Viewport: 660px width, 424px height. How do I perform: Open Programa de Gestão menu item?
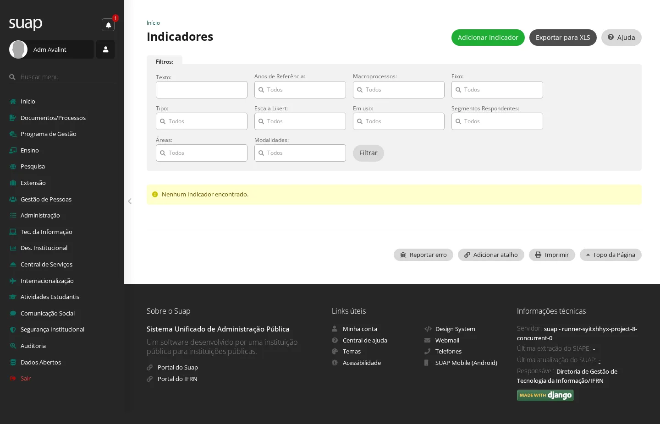pos(49,134)
